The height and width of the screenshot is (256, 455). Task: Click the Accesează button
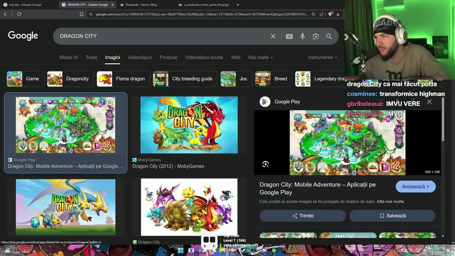pyautogui.click(x=416, y=186)
